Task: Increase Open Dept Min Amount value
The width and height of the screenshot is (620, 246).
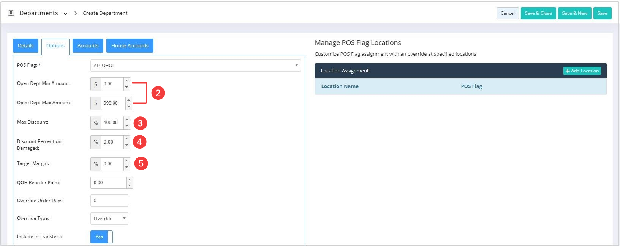Action: pos(127,81)
